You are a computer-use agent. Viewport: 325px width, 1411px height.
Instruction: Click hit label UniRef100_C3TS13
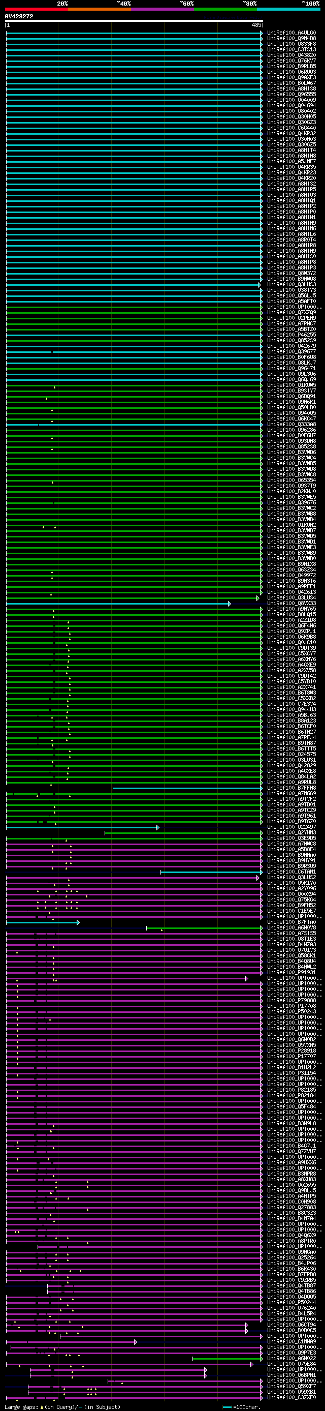coord(291,50)
